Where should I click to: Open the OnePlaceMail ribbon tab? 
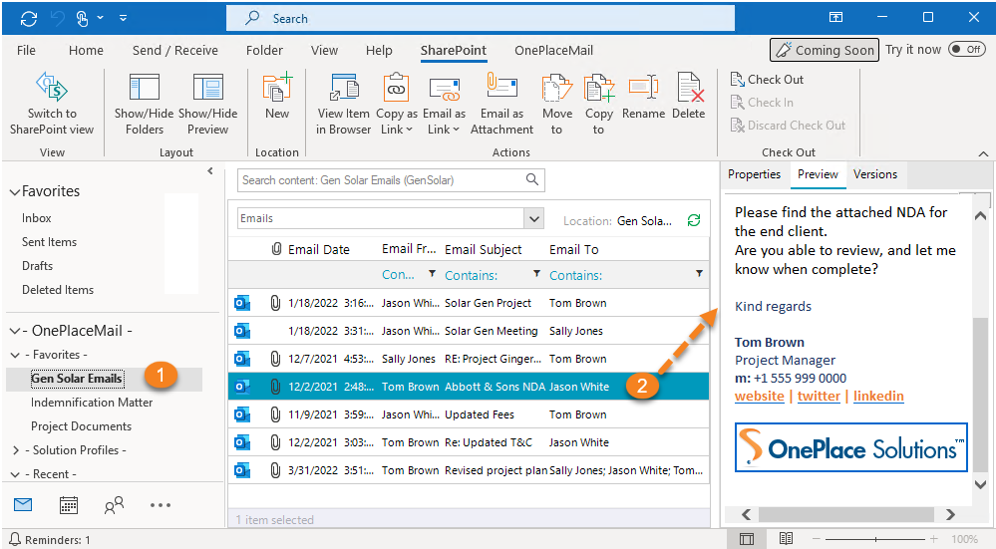coord(554,50)
